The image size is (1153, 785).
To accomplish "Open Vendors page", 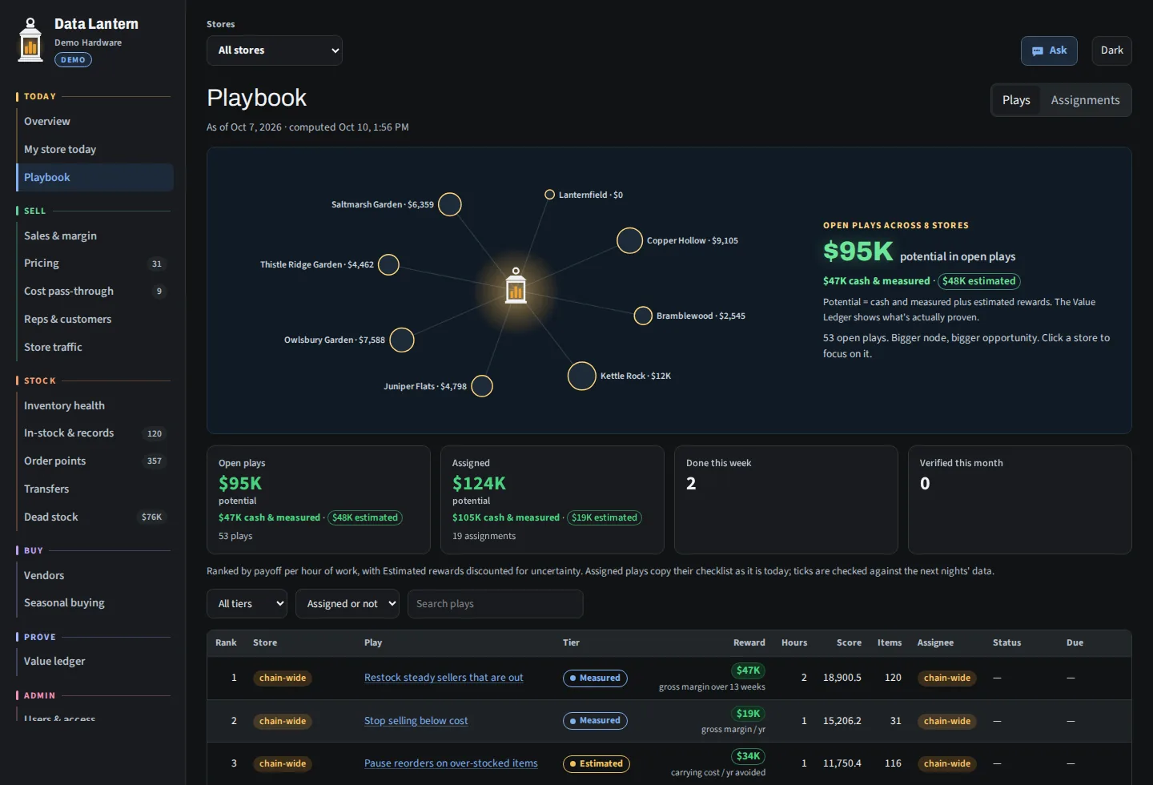I will (95, 576).
